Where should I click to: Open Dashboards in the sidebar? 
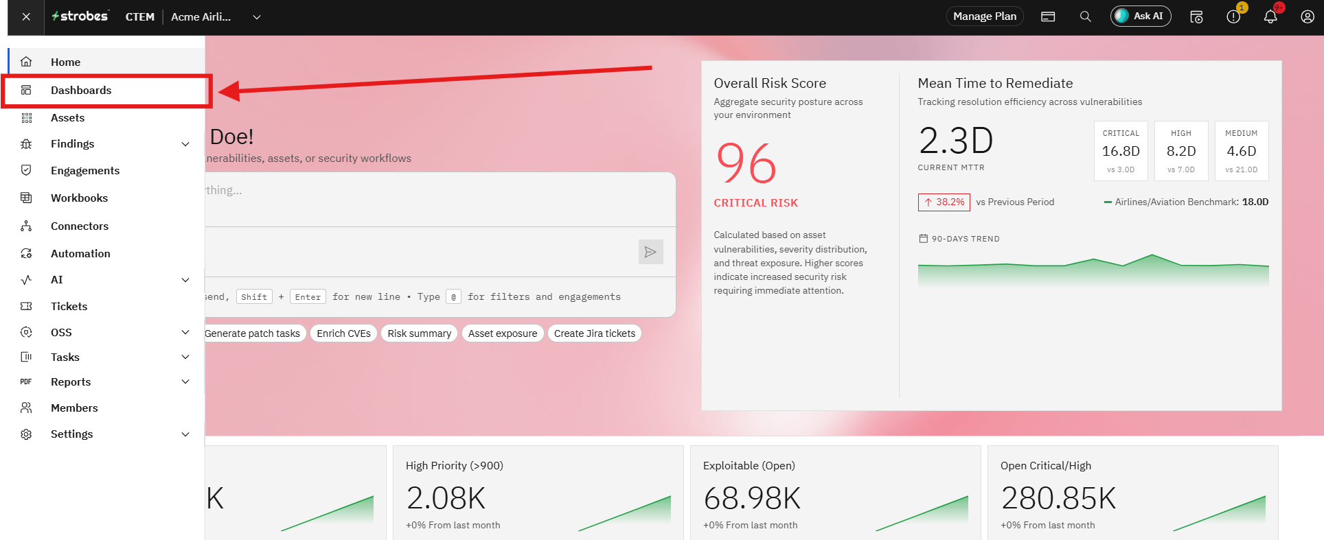coord(107,91)
